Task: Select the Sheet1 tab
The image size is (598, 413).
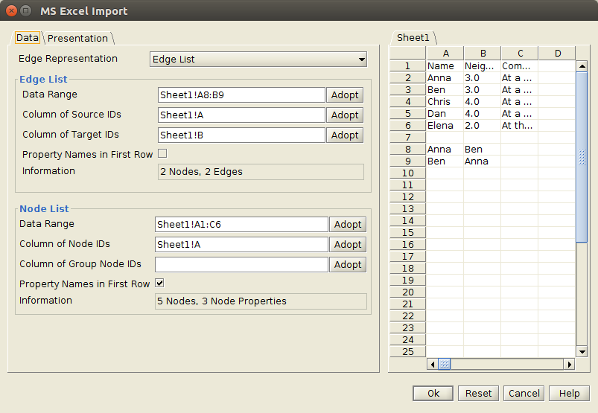Action: (413, 38)
